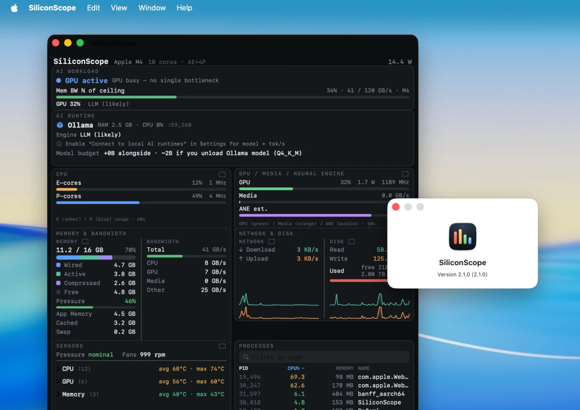Click the network activity graph
Image resolution: width=580 pixels, height=410 pixels.
coord(279,305)
